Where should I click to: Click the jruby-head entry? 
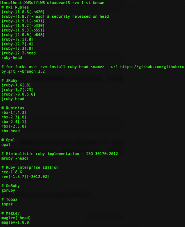point(13,99)
